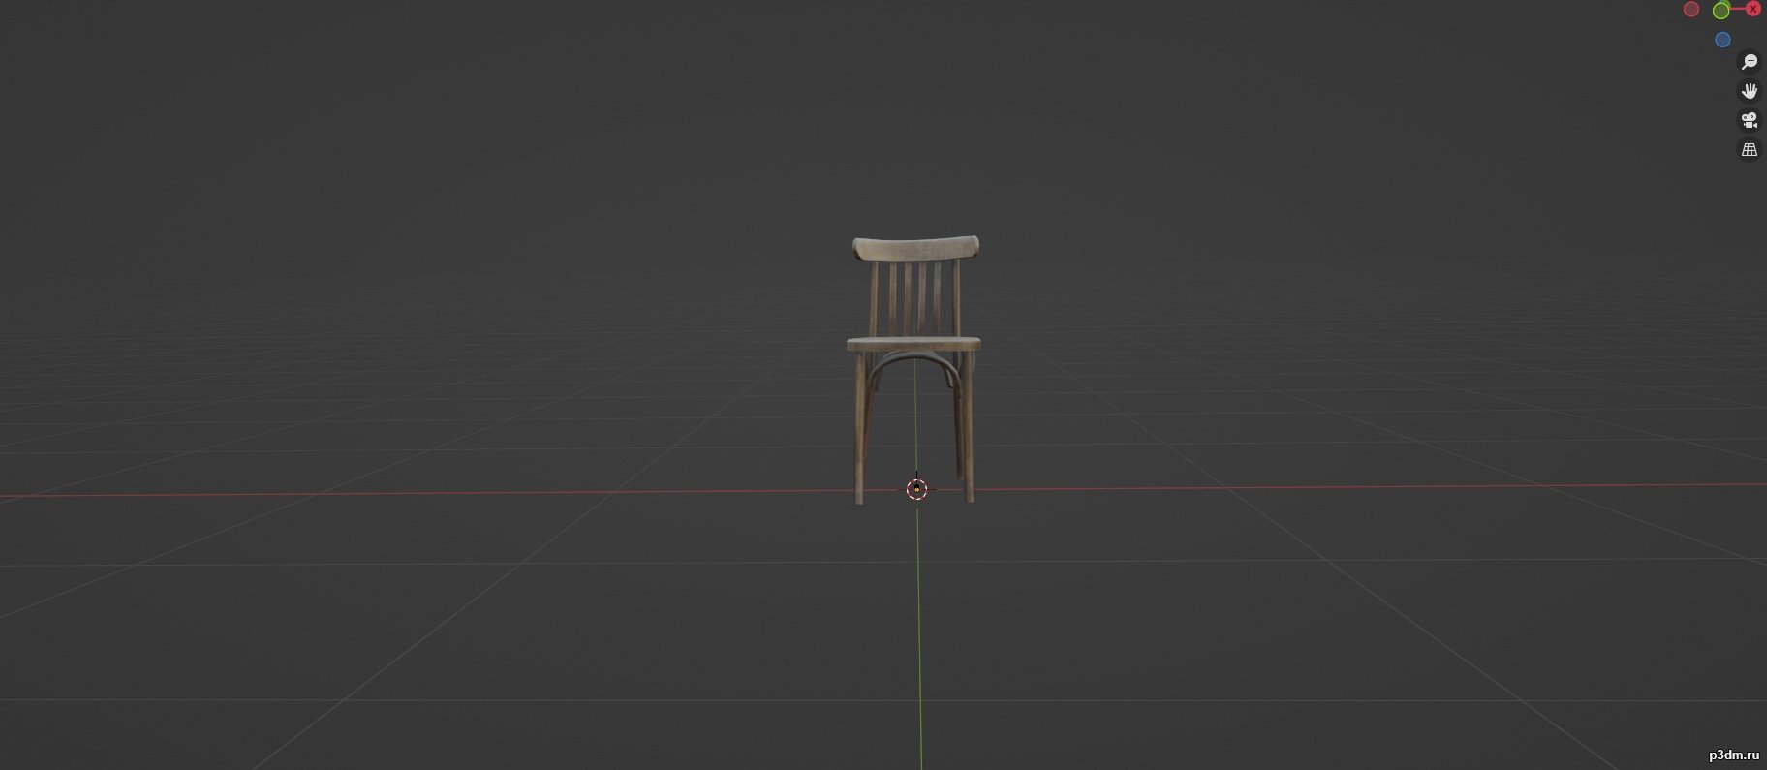Click the p3dm.ru watermark text

click(x=1733, y=755)
